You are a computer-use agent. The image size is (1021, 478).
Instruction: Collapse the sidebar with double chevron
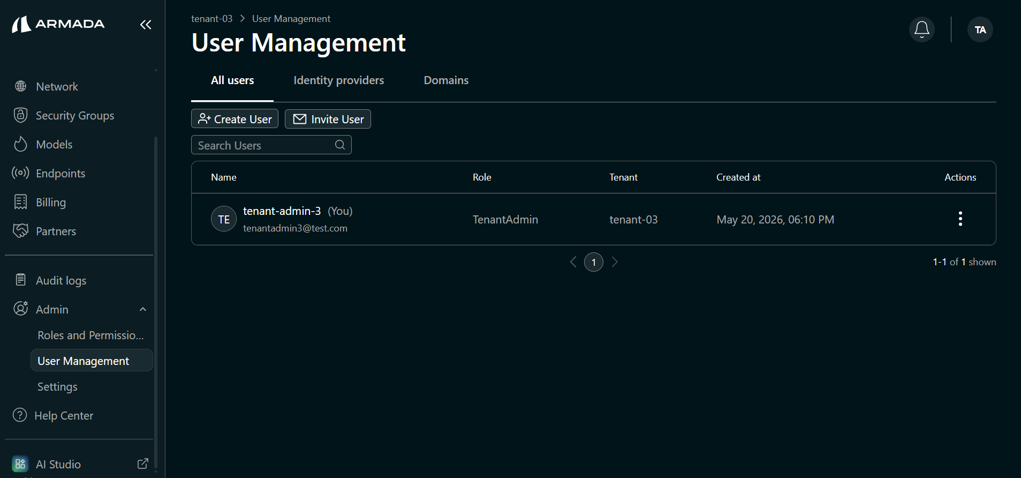click(x=146, y=25)
